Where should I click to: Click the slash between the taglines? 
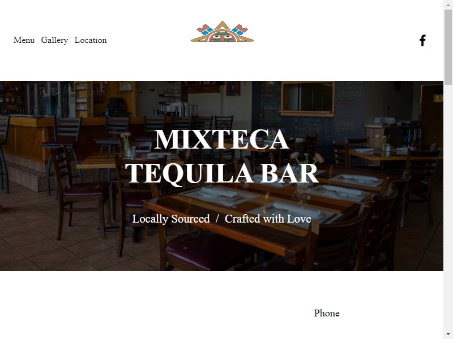coord(217,219)
